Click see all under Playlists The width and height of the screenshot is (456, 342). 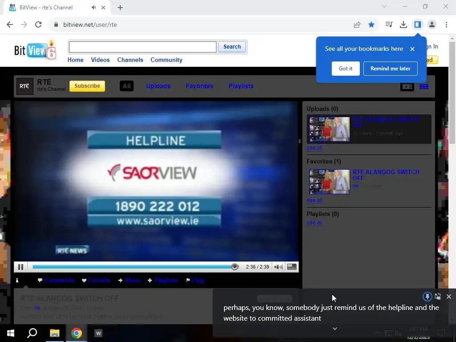(314, 223)
